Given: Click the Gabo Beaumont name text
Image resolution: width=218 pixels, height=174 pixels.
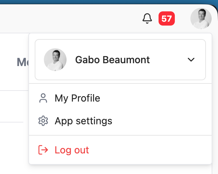Looking at the screenshot, I should point(113,60).
